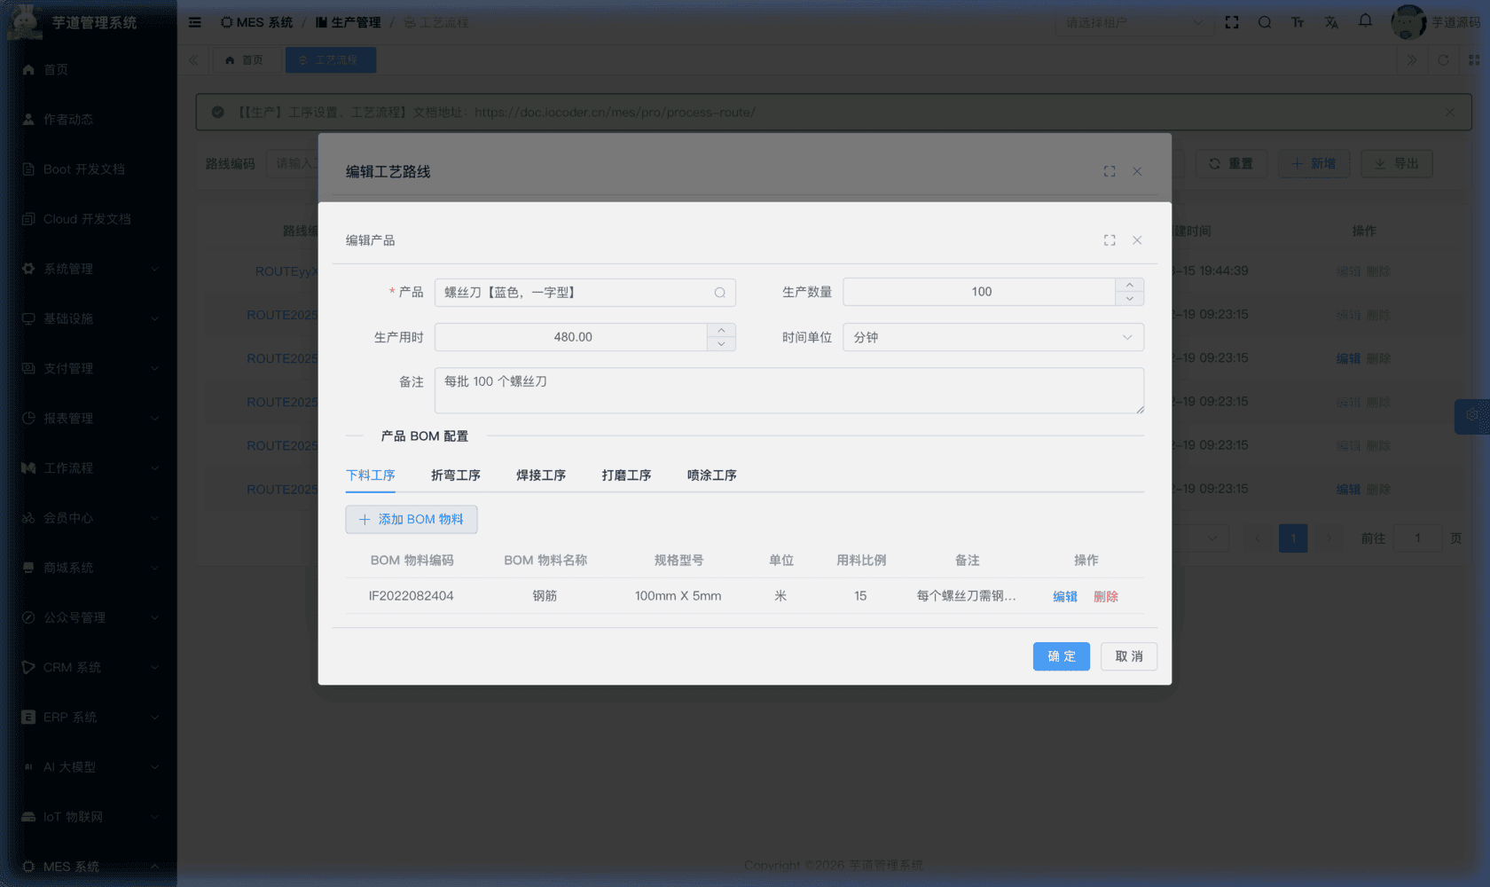Image resolution: width=1490 pixels, height=887 pixels.
Task: Switch to the 折弯工序 tab
Action: [455, 475]
